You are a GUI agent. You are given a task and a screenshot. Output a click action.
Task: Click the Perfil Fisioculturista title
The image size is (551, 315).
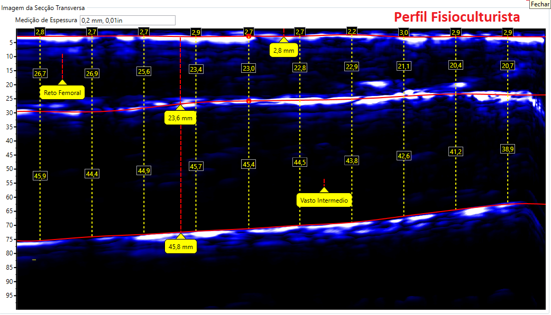[457, 17]
